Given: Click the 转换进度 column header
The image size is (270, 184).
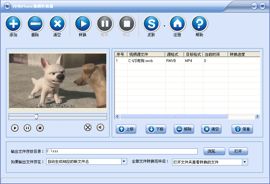Looking at the screenshot, I should (x=244, y=54).
